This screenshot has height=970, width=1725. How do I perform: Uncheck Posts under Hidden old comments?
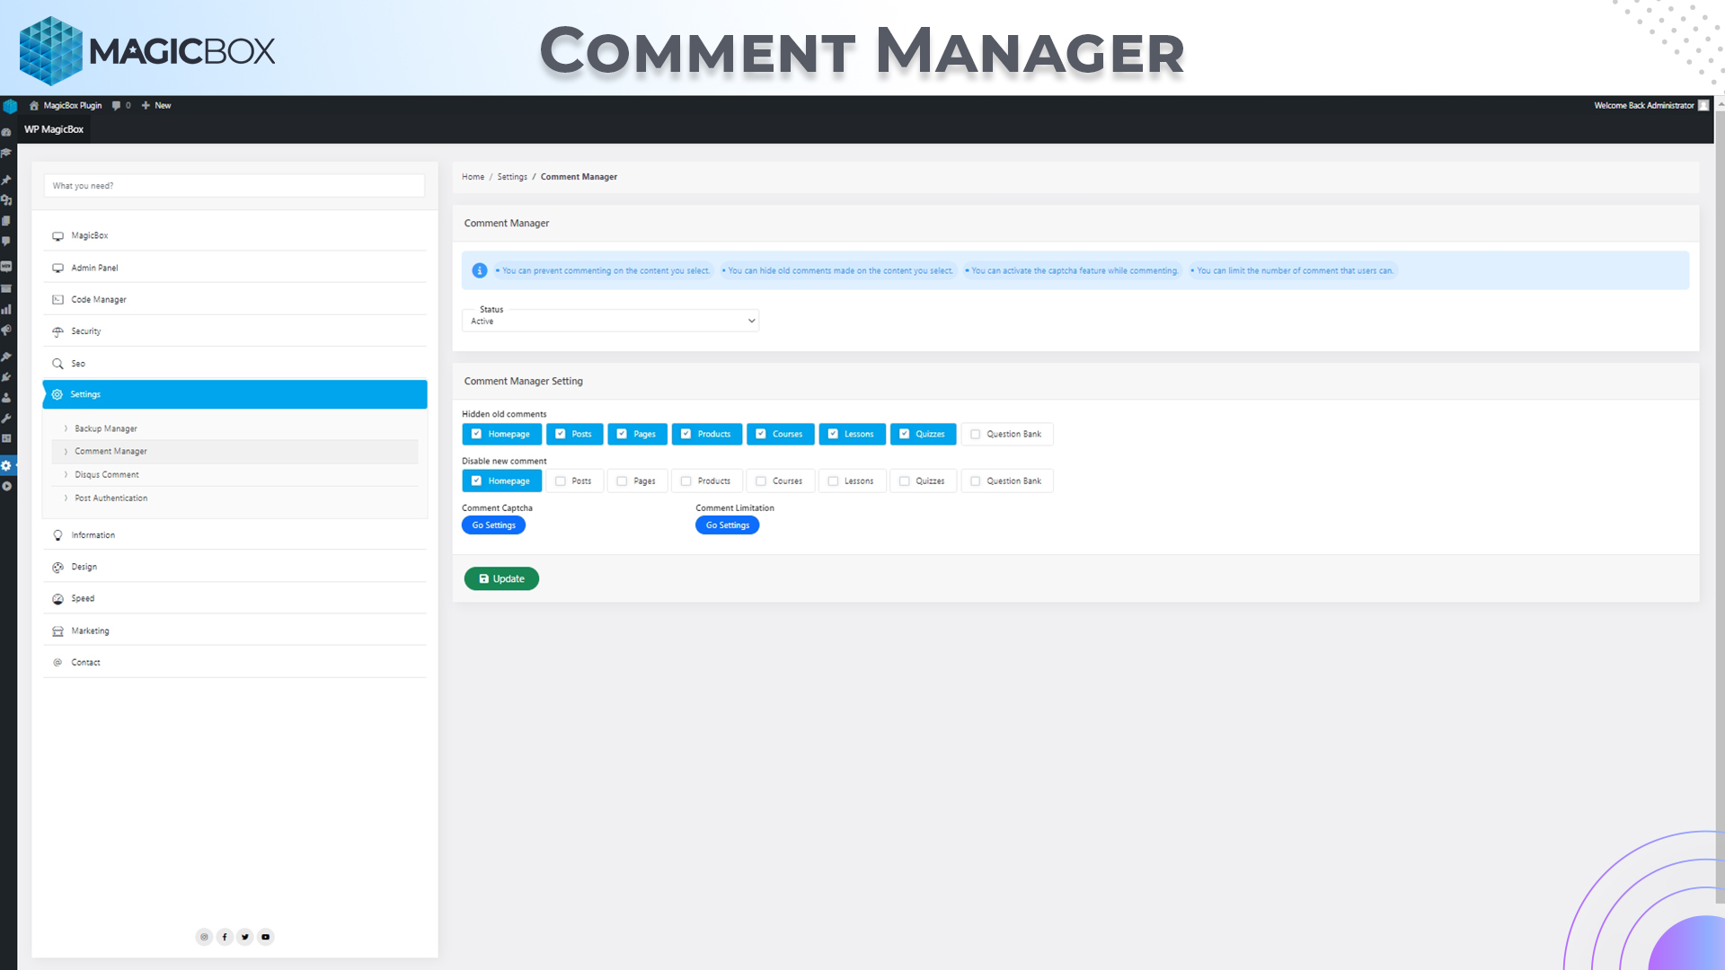[x=561, y=434]
